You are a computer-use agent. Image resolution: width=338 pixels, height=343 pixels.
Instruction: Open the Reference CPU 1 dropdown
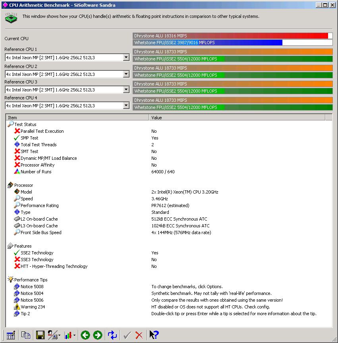[126, 58]
